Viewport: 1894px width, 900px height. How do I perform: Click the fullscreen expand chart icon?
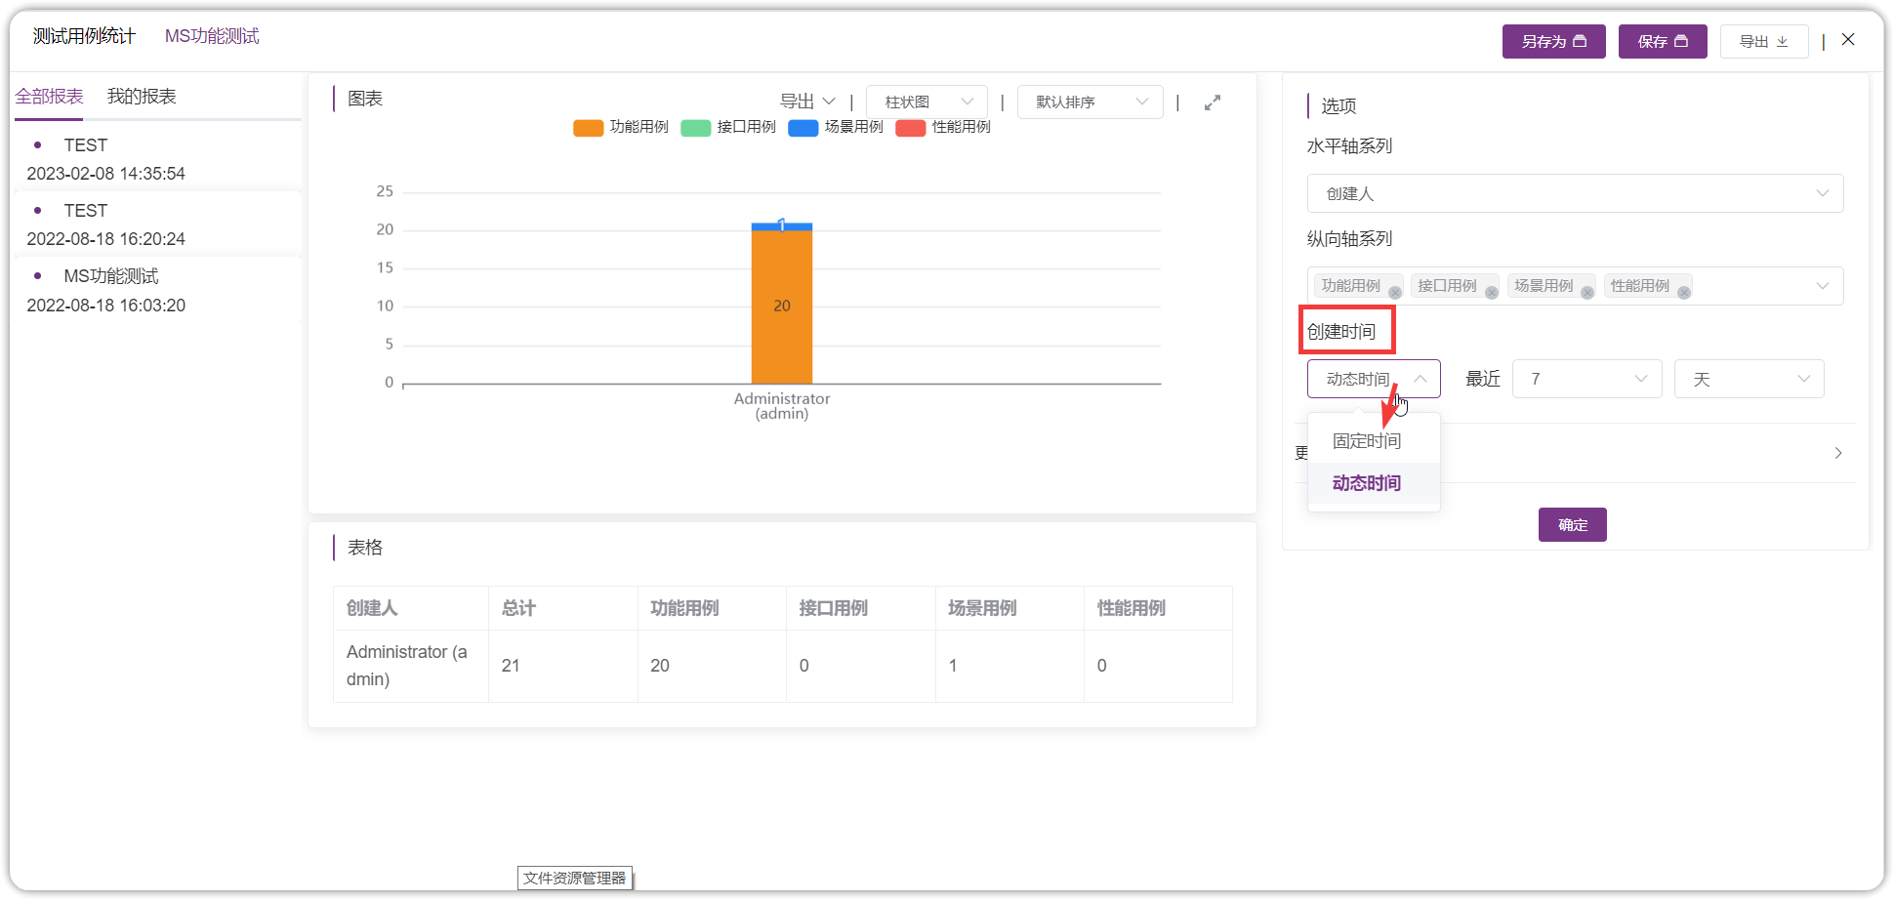1213,102
